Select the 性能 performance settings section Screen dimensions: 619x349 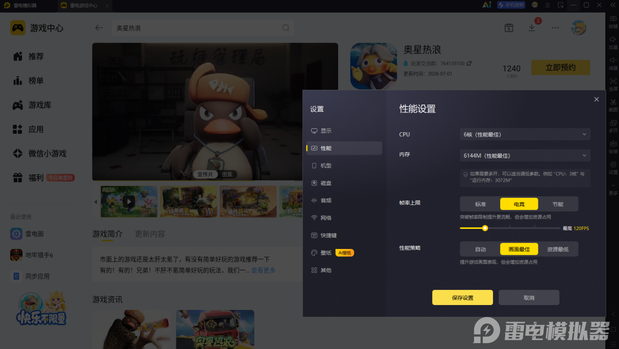pos(344,148)
